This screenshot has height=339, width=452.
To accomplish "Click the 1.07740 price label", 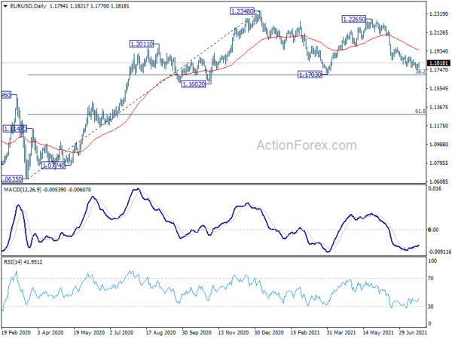I will coord(53,166).
